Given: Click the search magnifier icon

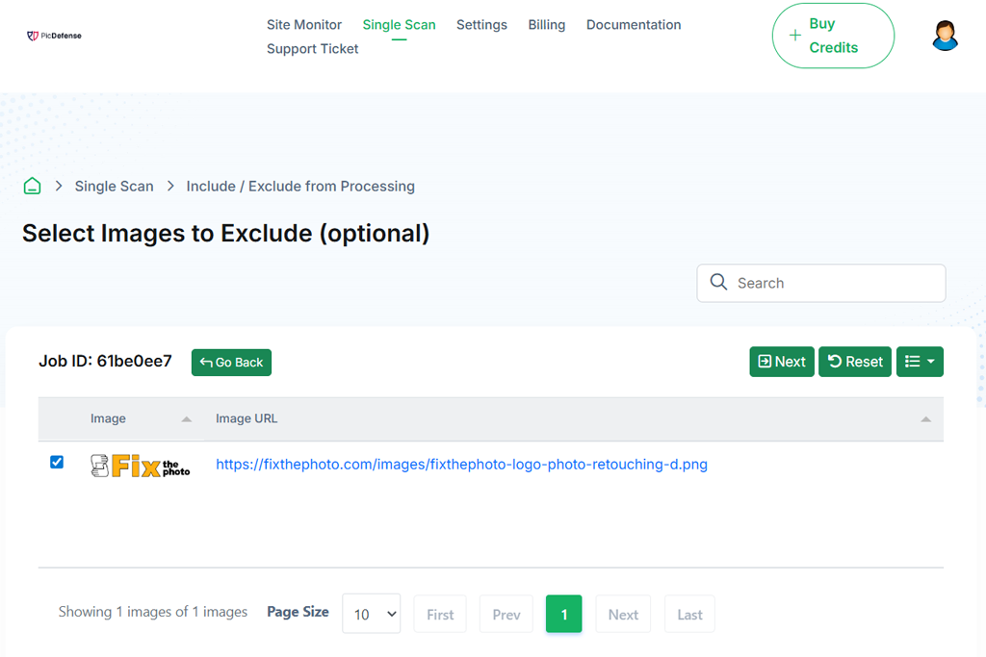Looking at the screenshot, I should [718, 283].
